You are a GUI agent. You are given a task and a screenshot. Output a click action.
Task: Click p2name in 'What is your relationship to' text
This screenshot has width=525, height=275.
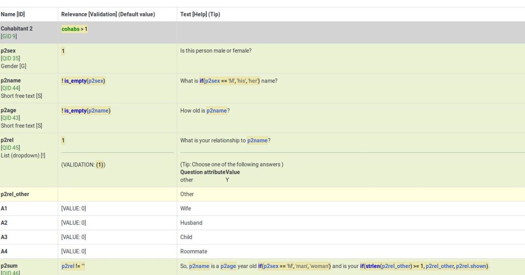point(257,141)
